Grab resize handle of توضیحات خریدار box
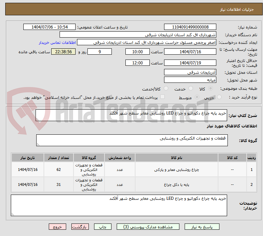 [13, 214]
